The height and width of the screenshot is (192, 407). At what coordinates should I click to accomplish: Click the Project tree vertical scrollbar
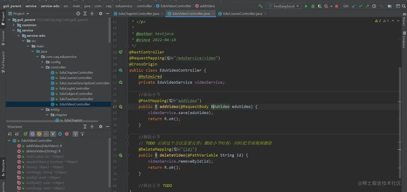click(110, 30)
